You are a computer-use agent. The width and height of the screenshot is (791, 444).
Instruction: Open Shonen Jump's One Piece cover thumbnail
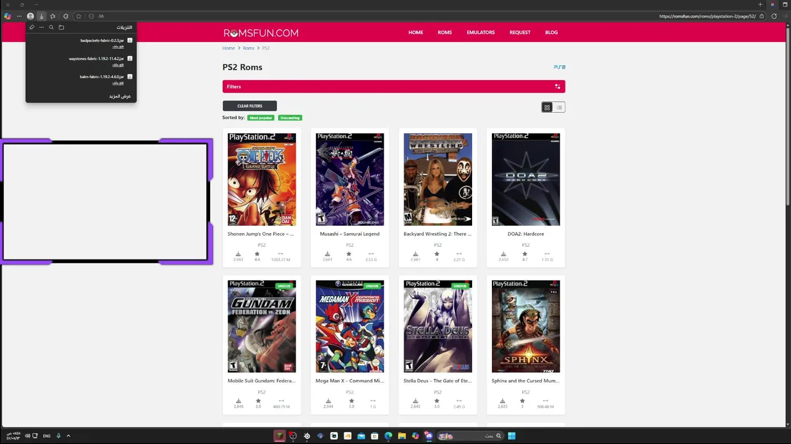pos(262,179)
